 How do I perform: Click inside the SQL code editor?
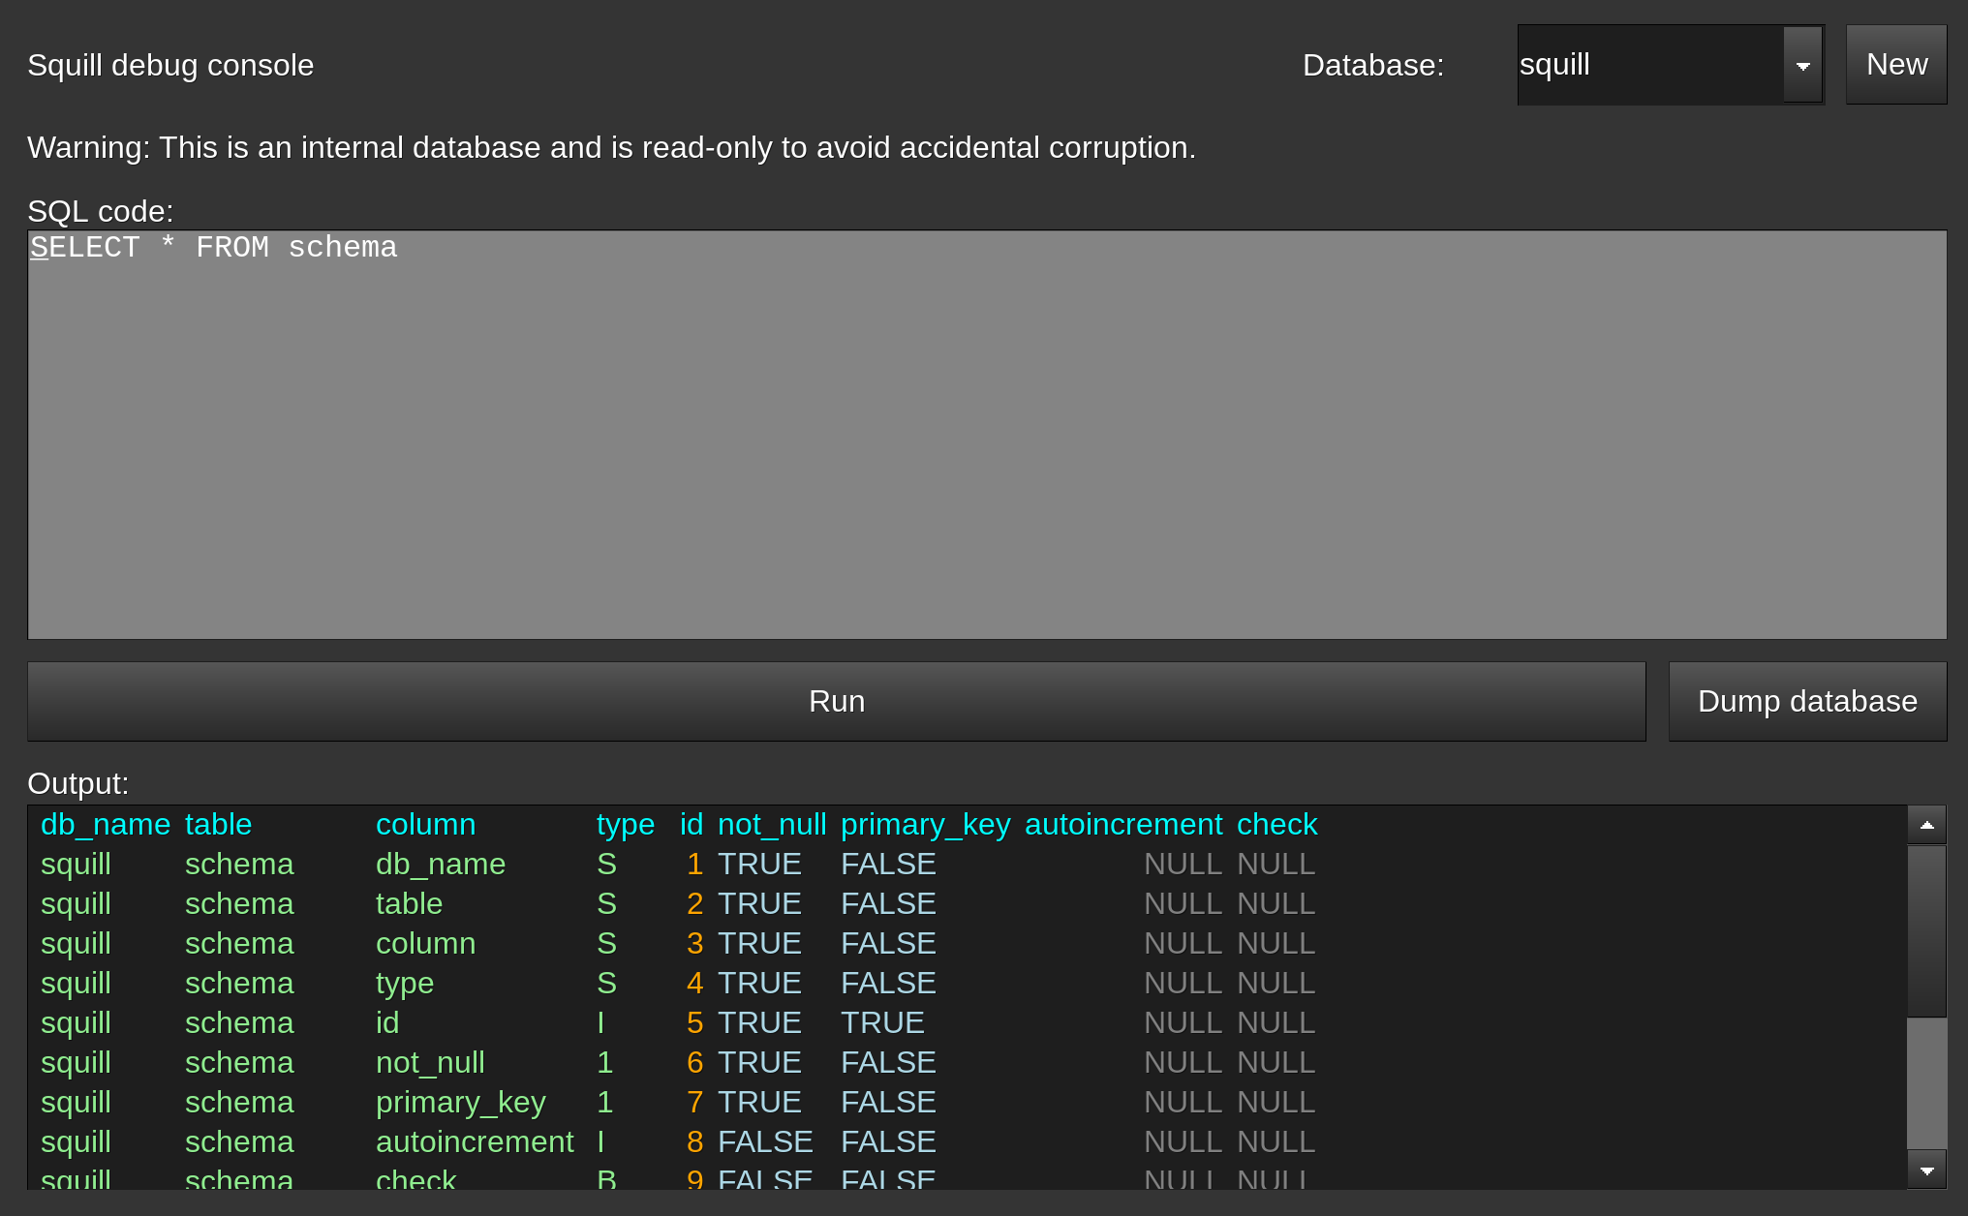[986, 436]
